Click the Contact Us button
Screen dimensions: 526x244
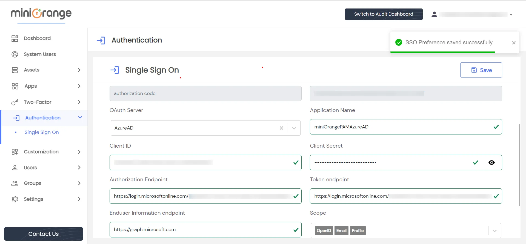44,234
